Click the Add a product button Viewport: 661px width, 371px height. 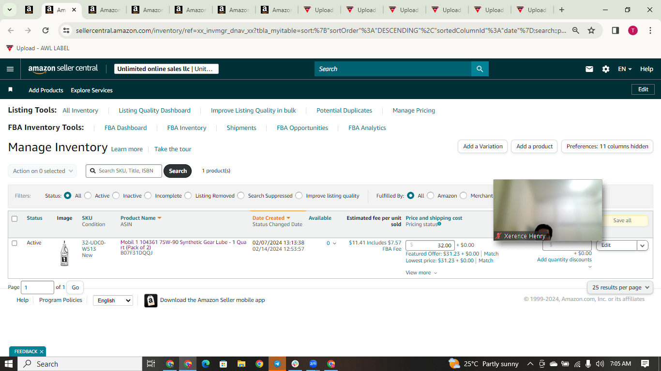(x=534, y=146)
